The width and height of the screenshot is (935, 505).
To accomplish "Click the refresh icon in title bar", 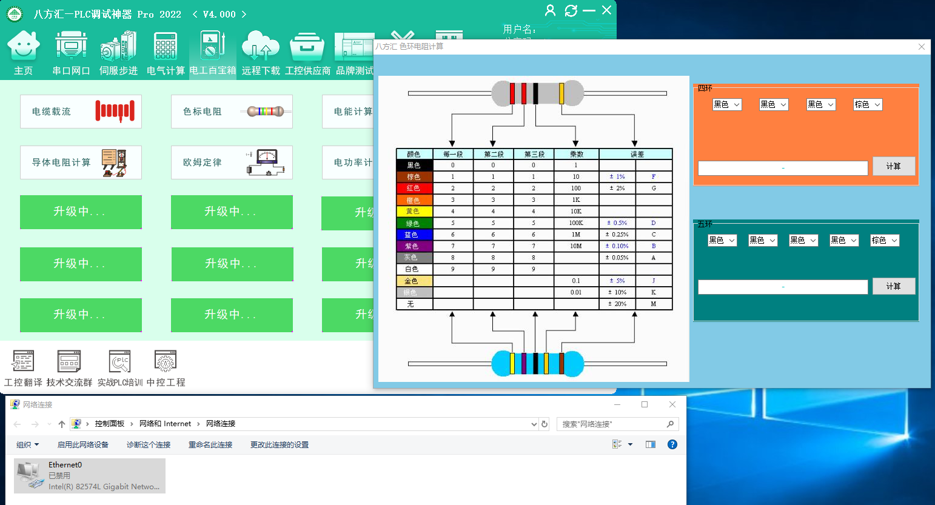I will coord(571,10).
